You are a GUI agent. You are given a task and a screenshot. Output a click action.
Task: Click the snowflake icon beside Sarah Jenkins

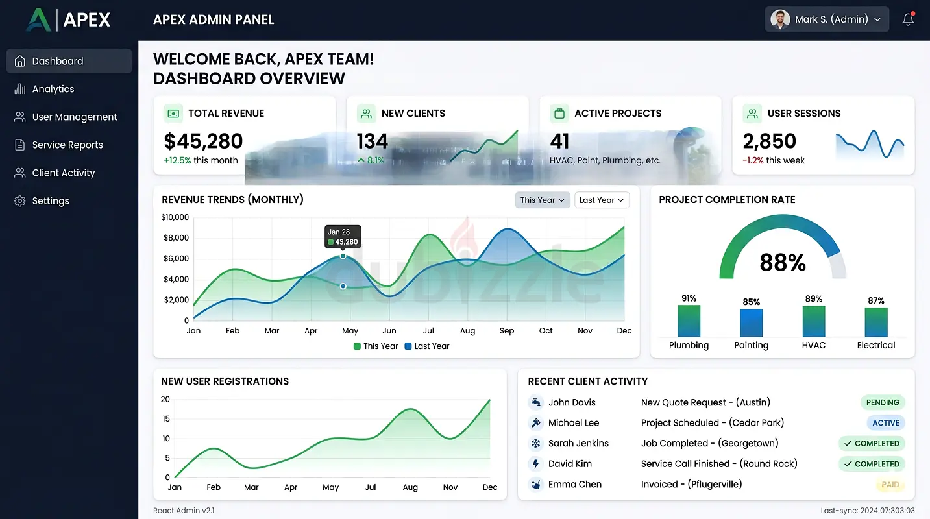click(535, 444)
